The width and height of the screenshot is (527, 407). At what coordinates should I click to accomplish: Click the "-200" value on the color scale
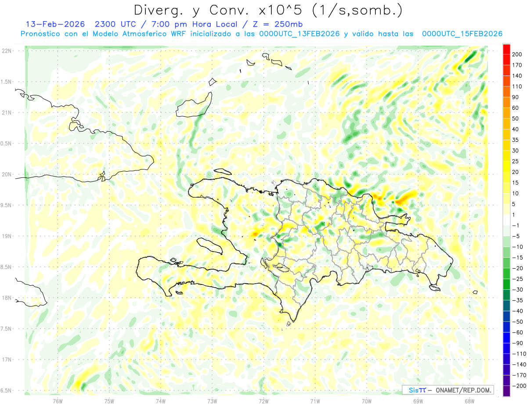coord(519,385)
